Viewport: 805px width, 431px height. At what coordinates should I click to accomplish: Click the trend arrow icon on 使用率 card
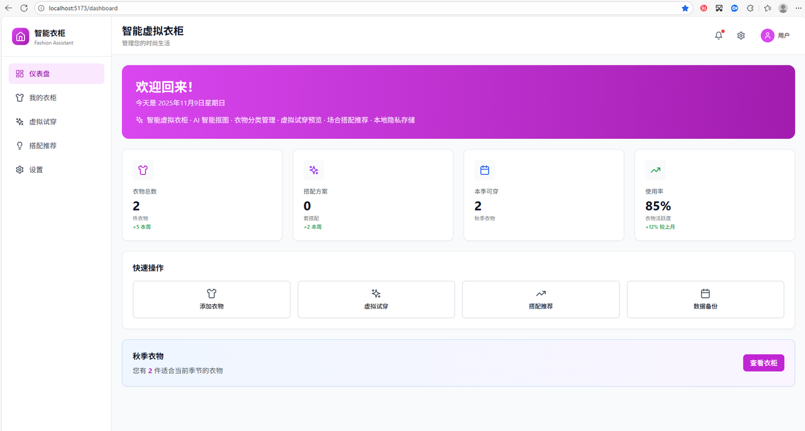655,170
